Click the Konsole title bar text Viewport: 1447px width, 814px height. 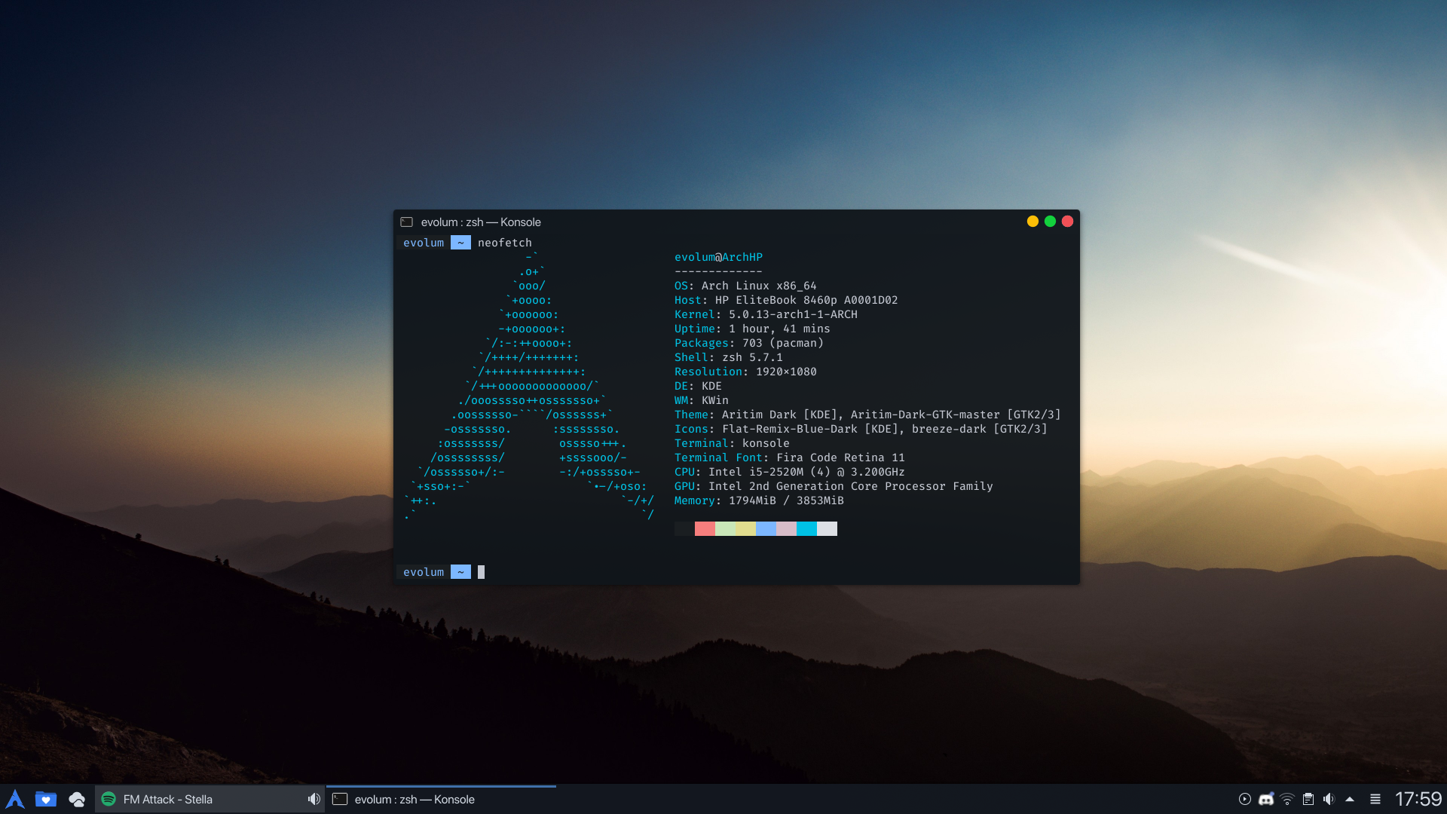(x=481, y=222)
